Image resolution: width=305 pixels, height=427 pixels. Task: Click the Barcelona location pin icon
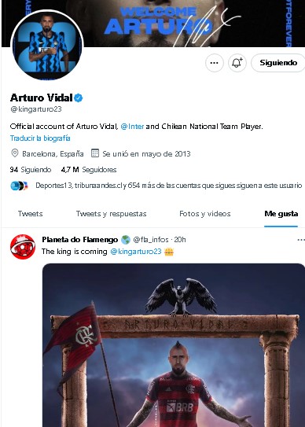tap(14, 153)
